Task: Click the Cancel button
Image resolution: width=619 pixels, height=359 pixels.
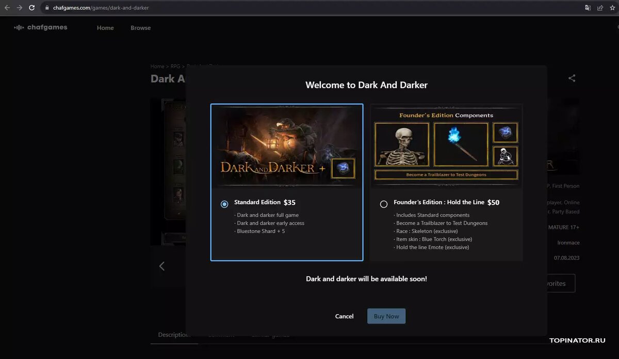Action: pos(344,316)
